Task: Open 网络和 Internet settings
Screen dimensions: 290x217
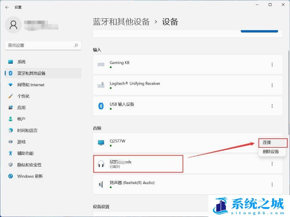Action: [x=31, y=85]
